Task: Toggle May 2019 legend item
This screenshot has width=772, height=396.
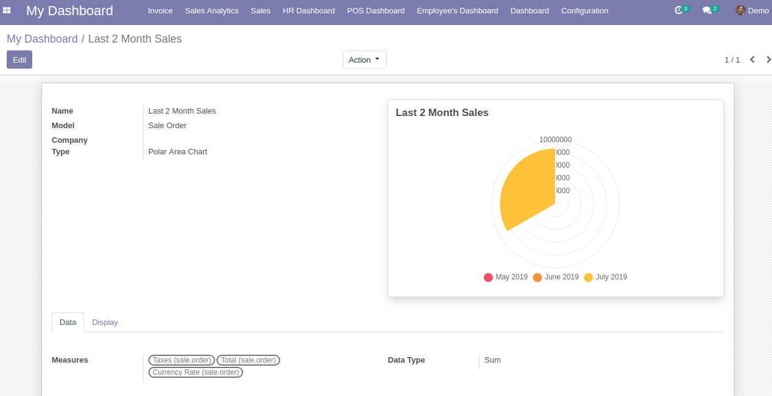Action: (506, 277)
